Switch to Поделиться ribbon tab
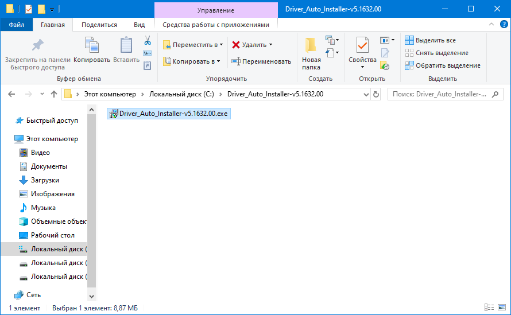Image resolution: width=511 pixels, height=315 pixels. 99,25
